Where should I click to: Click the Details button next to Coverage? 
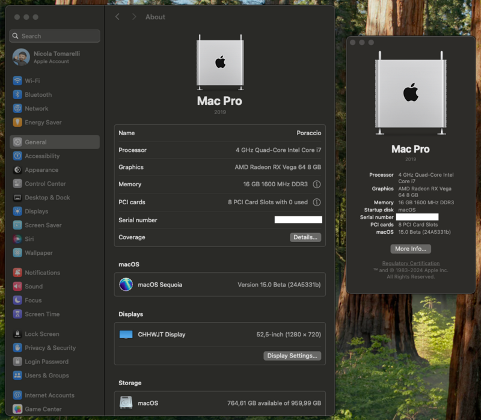305,237
